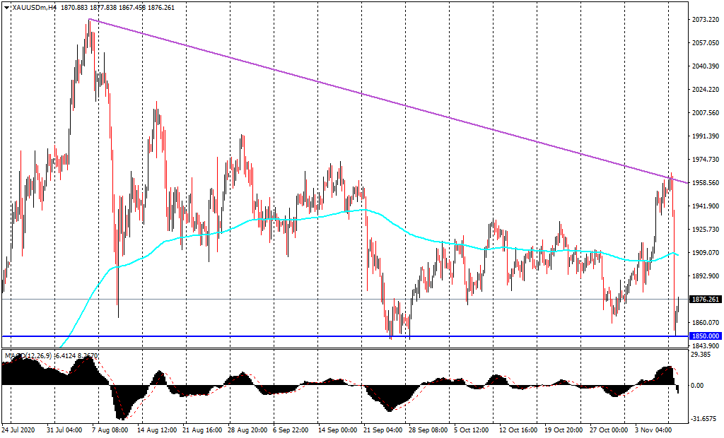Click the 21 Sep 04:00 time label
The height and width of the screenshot is (438, 724).
(x=383, y=429)
